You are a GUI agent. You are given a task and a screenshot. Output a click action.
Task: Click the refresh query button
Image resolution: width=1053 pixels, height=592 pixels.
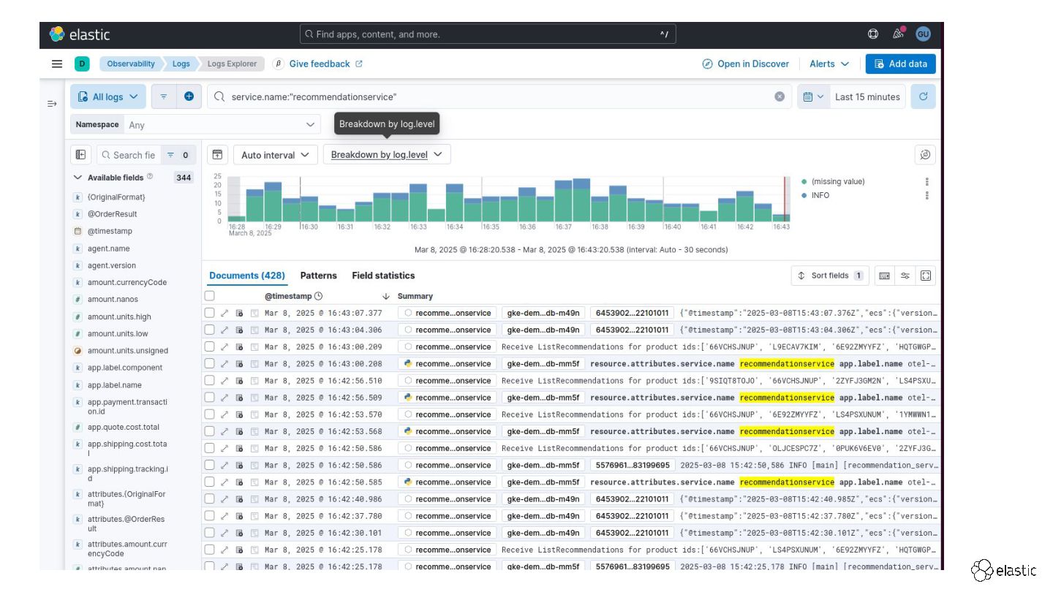[924, 96]
